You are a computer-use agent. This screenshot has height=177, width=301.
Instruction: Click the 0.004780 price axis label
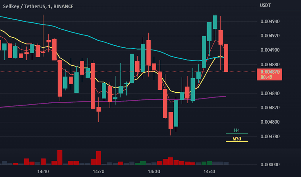click(270, 137)
